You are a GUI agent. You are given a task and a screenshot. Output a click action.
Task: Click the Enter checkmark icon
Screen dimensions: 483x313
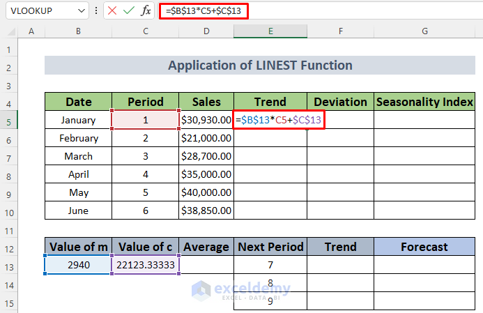tap(128, 11)
